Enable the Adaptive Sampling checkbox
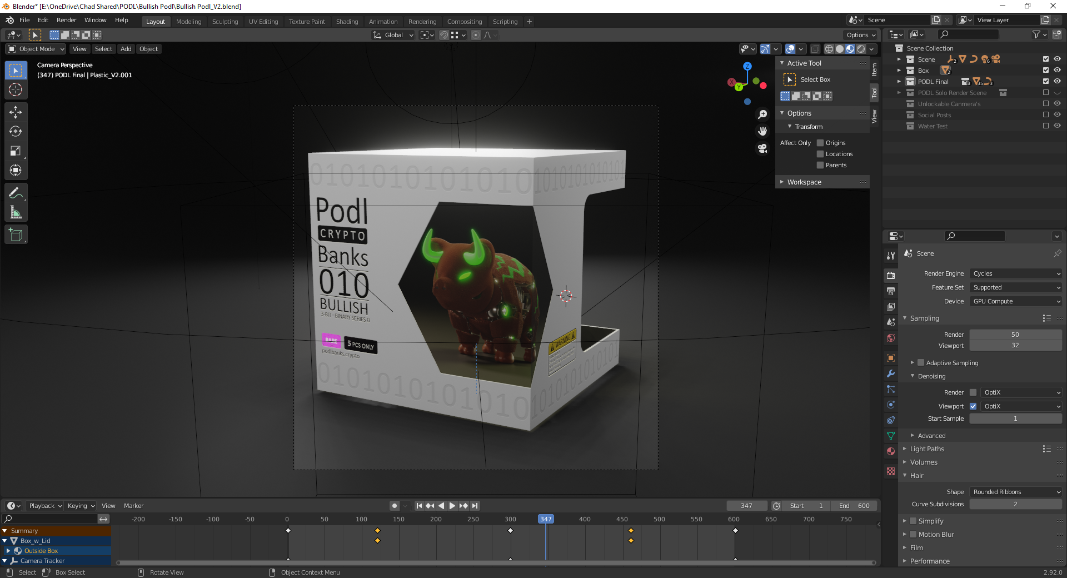 (921, 363)
